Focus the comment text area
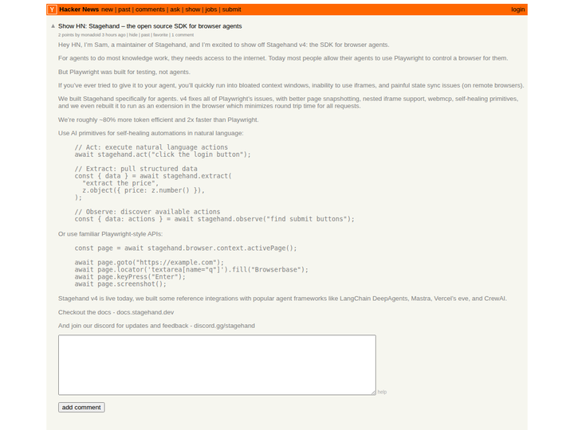The height and width of the screenshot is (430, 574). click(x=217, y=365)
